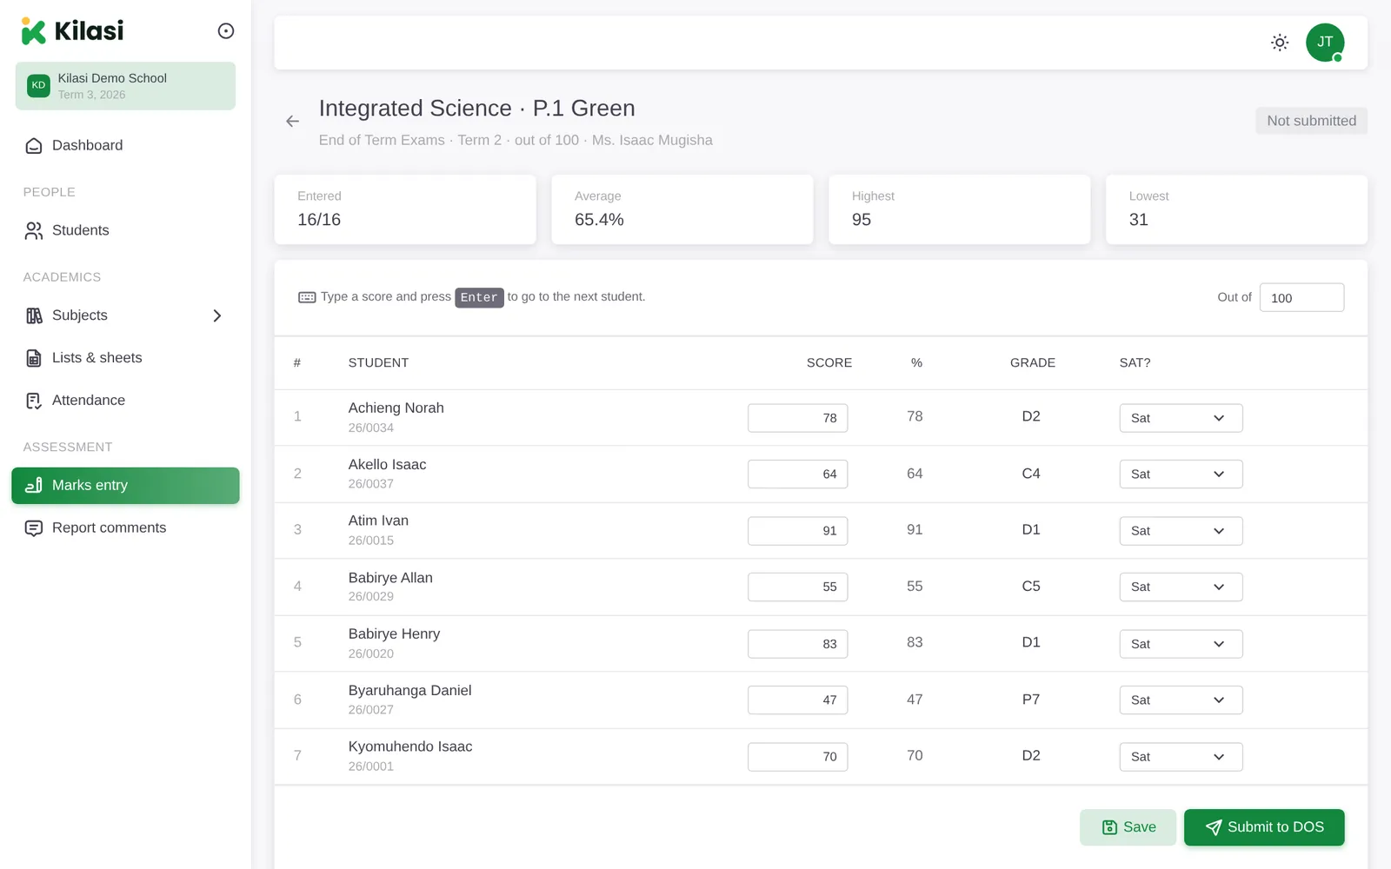Edit Atim Ivan's score 91 field

pyautogui.click(x=797, y=531)
